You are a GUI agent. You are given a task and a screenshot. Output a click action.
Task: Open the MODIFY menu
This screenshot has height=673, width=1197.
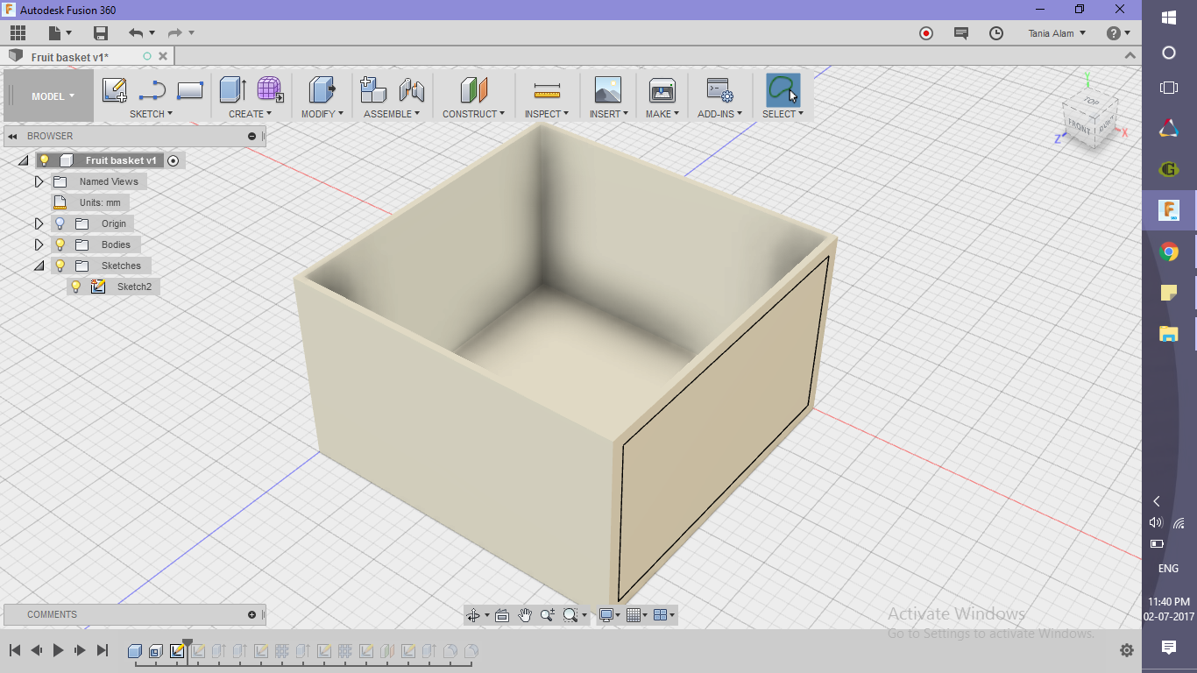322,114
